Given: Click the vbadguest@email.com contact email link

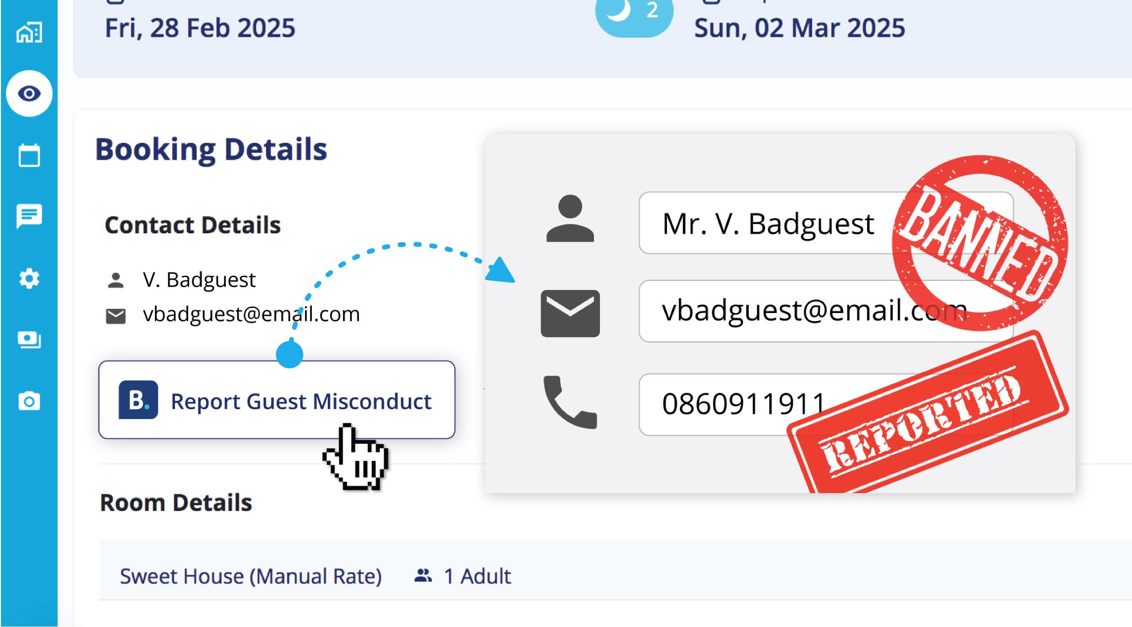Looking at the screenshot, I should click(251, 314).
